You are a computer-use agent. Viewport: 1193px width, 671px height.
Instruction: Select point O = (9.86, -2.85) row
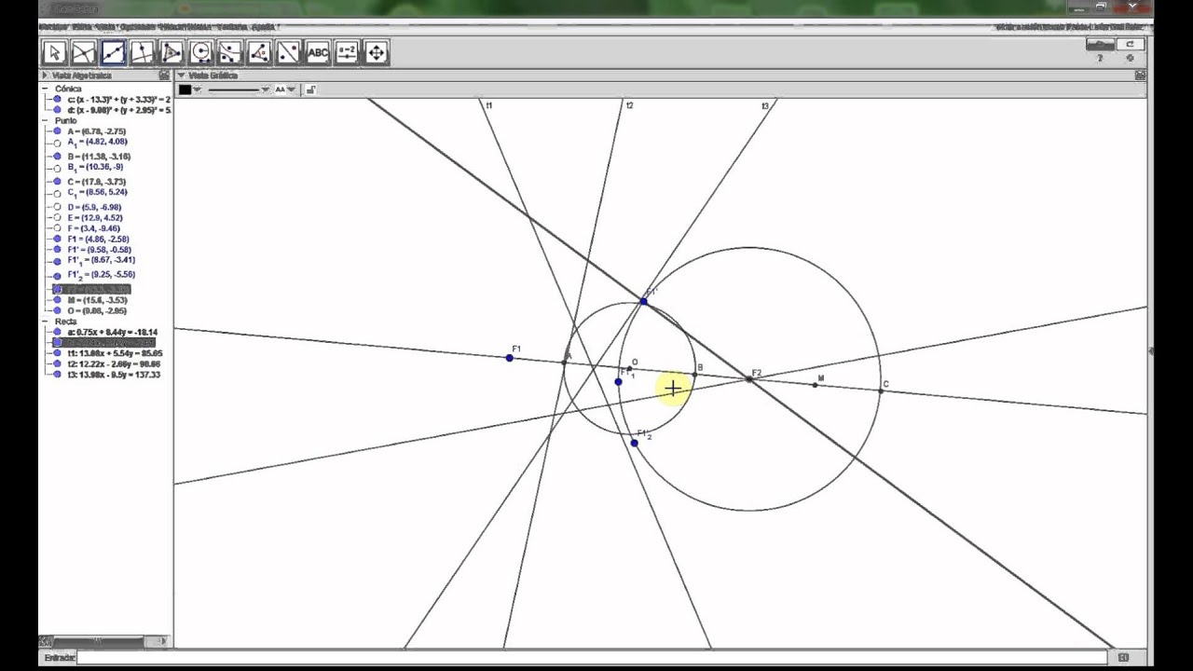click(96, 310)
